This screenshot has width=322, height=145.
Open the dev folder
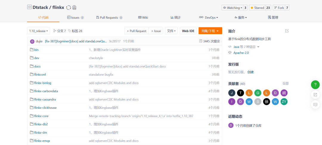(x=37, y=58)
